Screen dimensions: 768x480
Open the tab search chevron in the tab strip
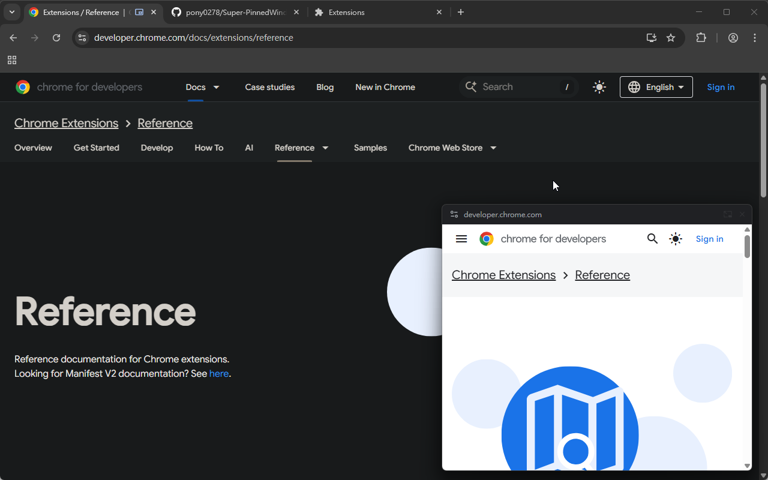tap(12, 12)
